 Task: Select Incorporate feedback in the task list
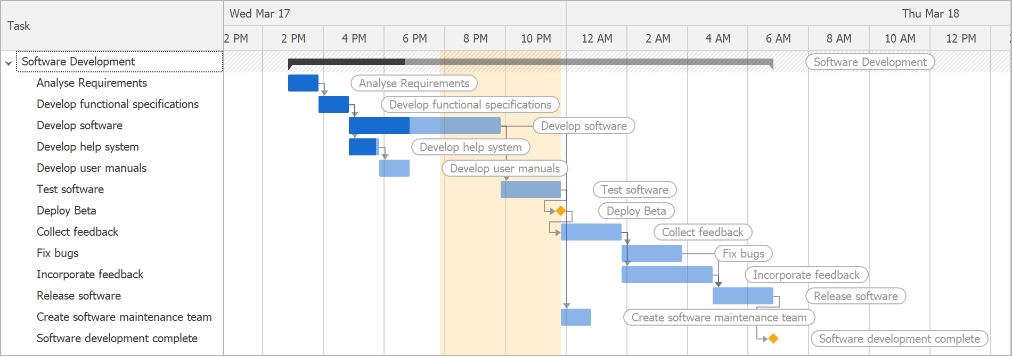[90, 275]
